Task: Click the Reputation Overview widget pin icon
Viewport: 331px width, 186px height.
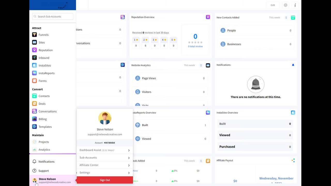Action: (208, 17)
